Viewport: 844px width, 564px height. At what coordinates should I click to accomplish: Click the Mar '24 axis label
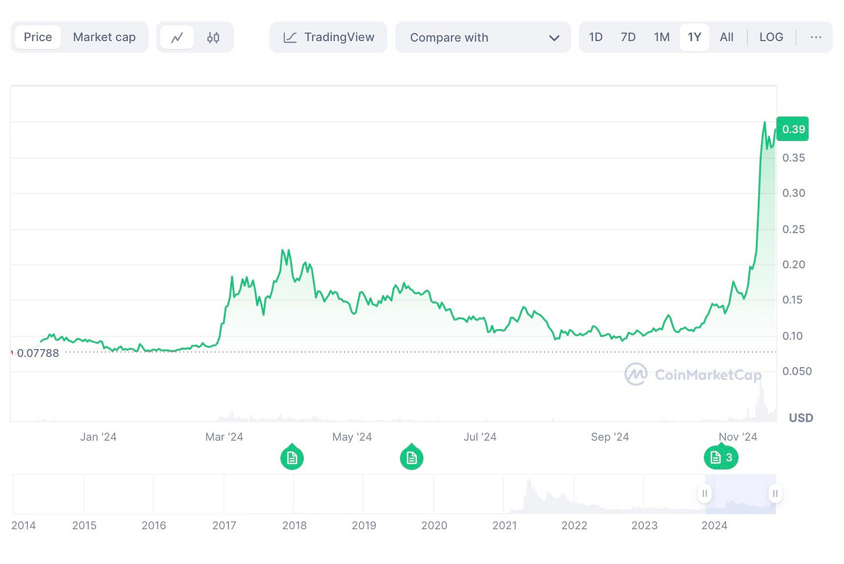tap(224, 437)
